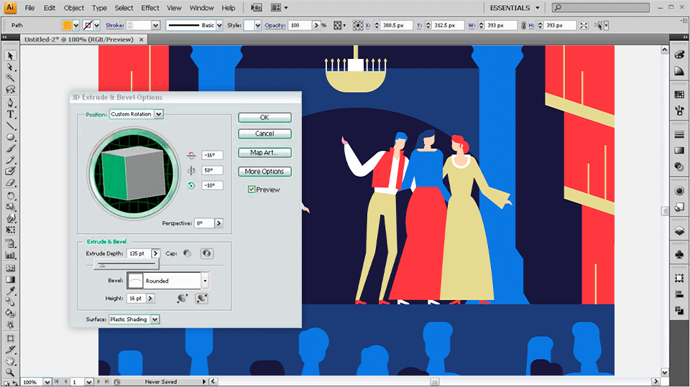Open the Stroke panel lines icon

point(679,134)
